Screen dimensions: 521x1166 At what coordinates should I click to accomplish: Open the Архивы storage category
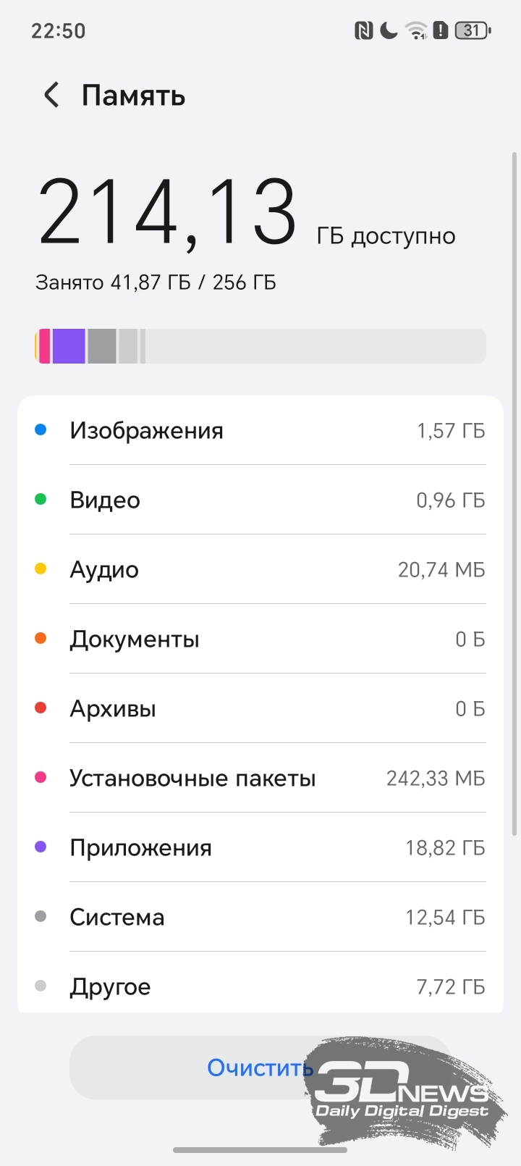coord(260,709)
